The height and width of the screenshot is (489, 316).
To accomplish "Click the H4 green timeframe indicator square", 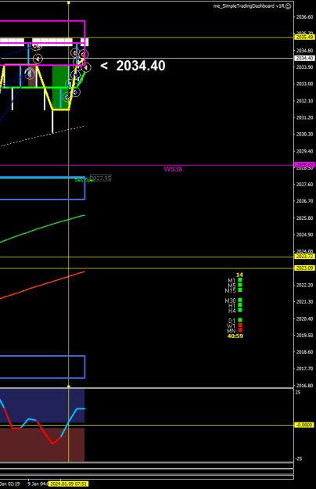I will pos(240,311).
